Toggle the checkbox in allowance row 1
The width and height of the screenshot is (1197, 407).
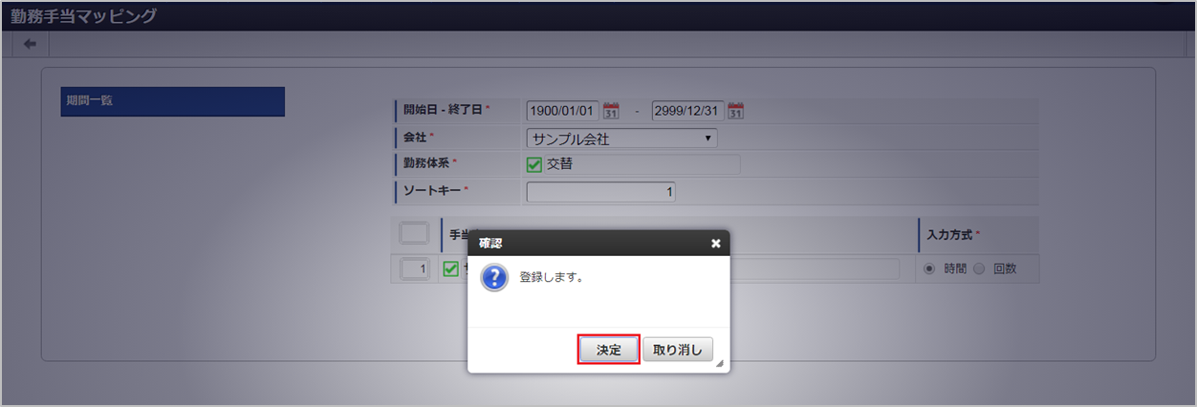(450, 269)
